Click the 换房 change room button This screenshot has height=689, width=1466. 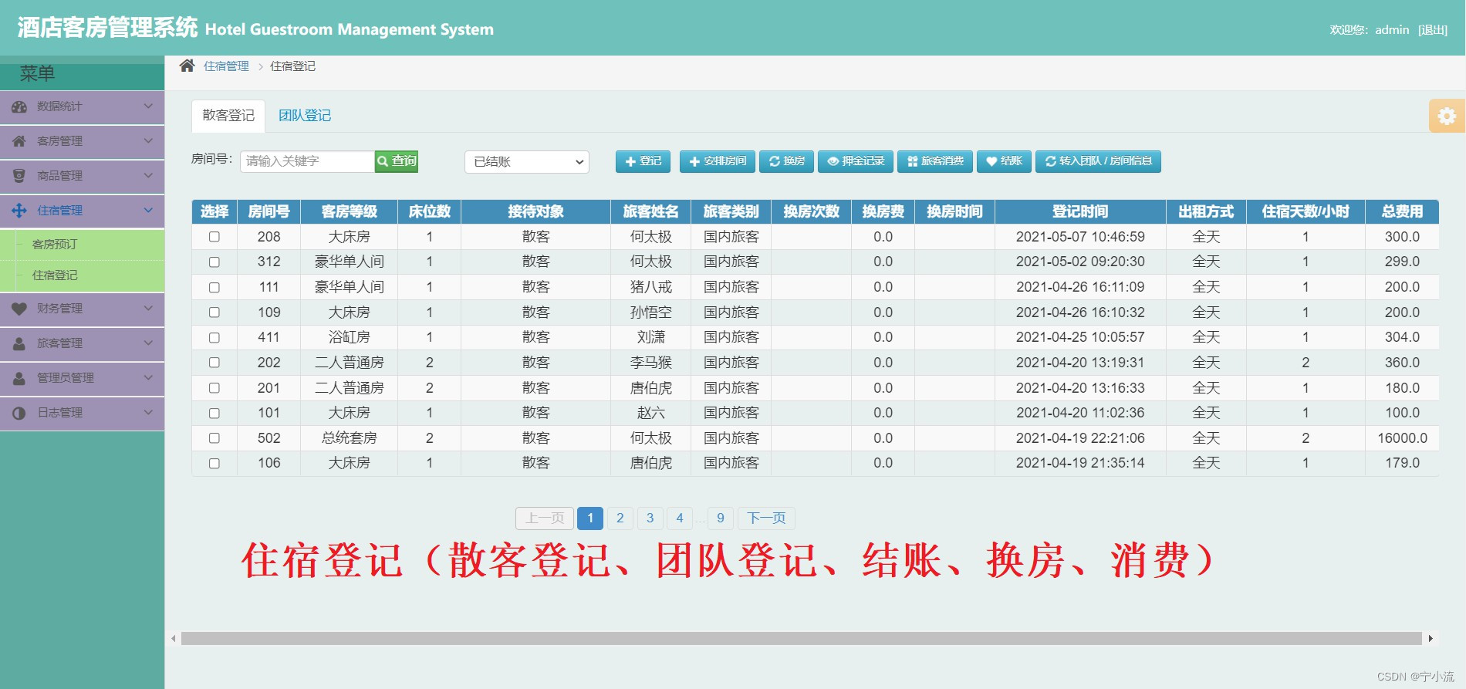click(x=786, y=161)
